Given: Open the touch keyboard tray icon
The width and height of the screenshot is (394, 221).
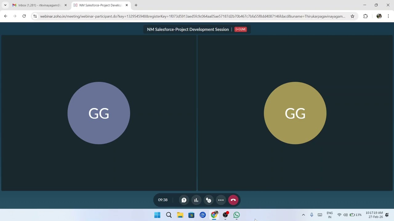Looking at the screenshot, I should [320, 215].
